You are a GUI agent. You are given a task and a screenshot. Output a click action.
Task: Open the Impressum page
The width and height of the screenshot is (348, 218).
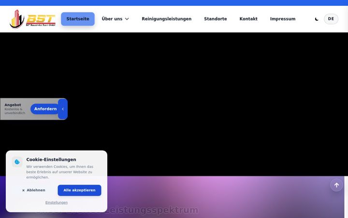point(283,19)
